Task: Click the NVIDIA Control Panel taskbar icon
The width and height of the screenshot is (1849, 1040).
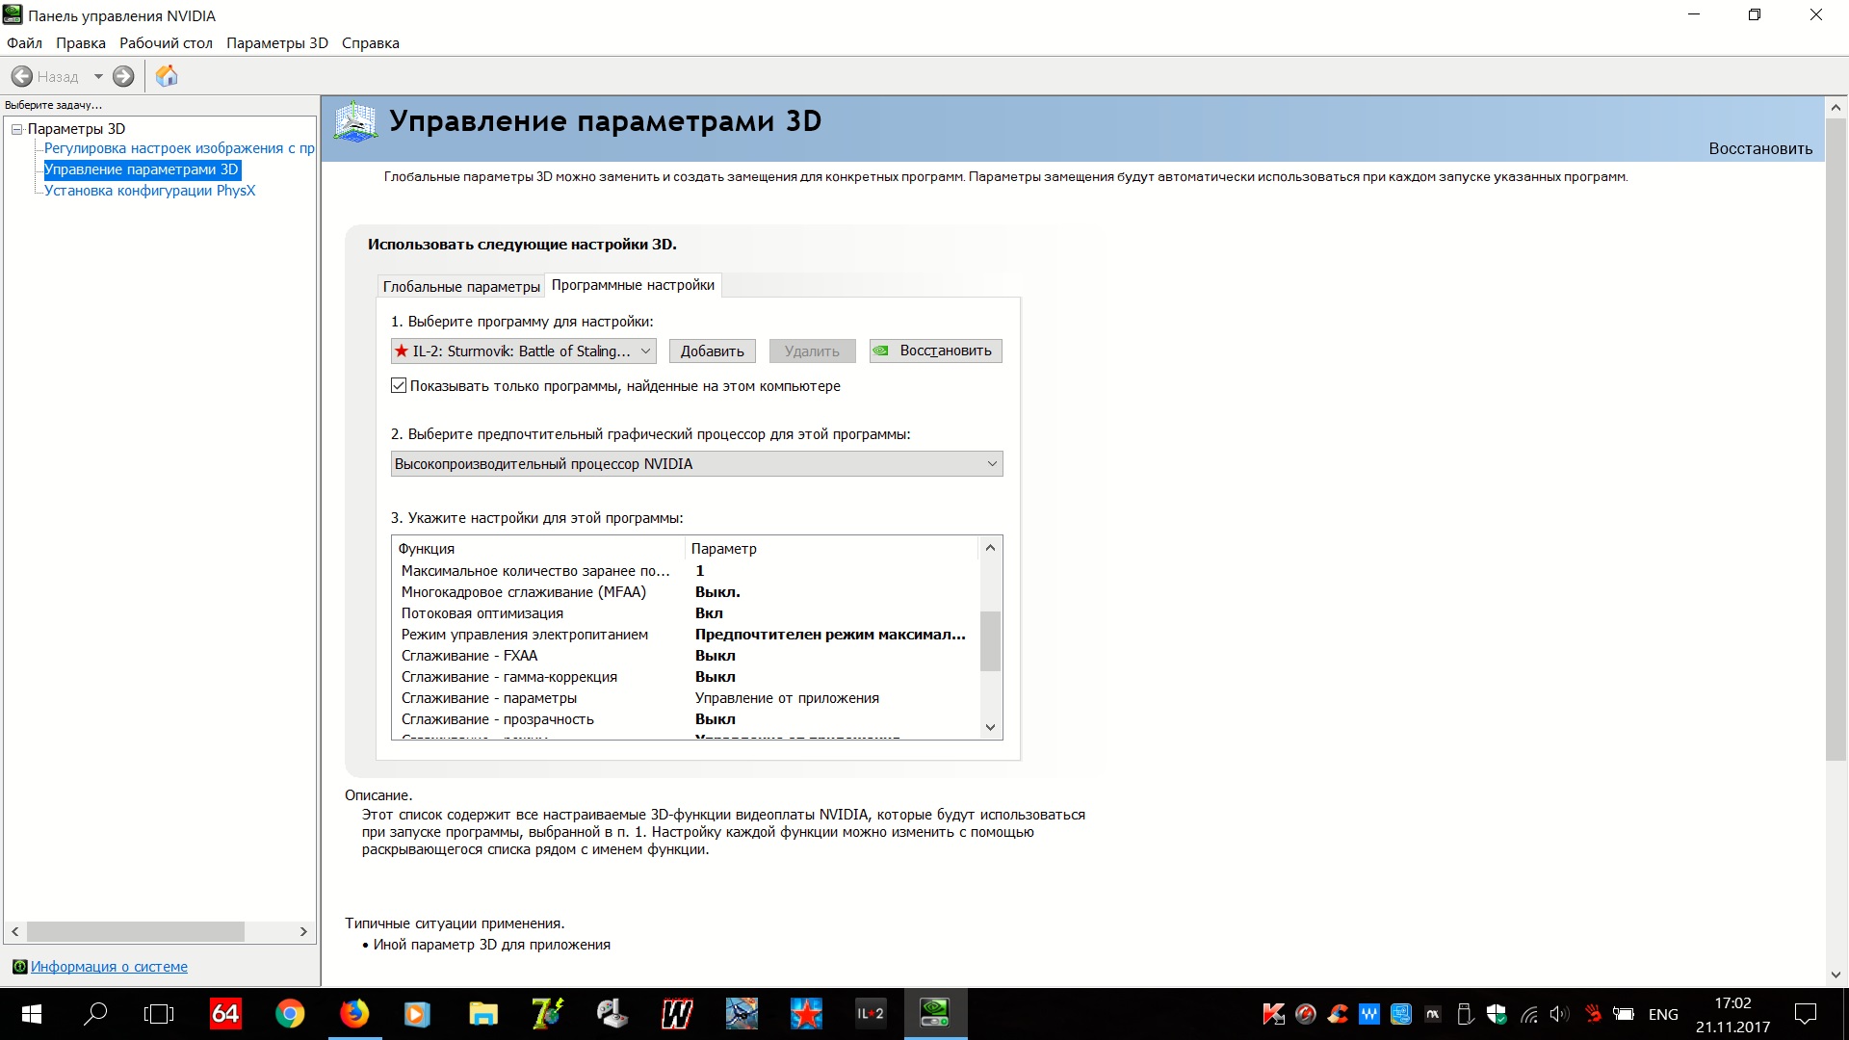Action: (935, 1014)
